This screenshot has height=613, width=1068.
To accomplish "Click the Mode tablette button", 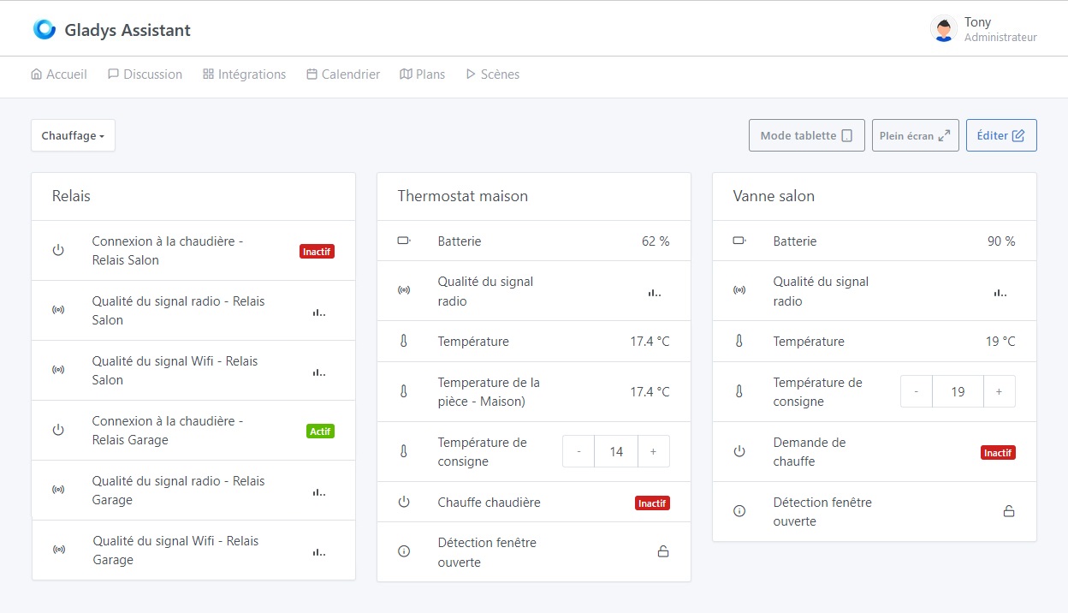I will pos(805,134).
